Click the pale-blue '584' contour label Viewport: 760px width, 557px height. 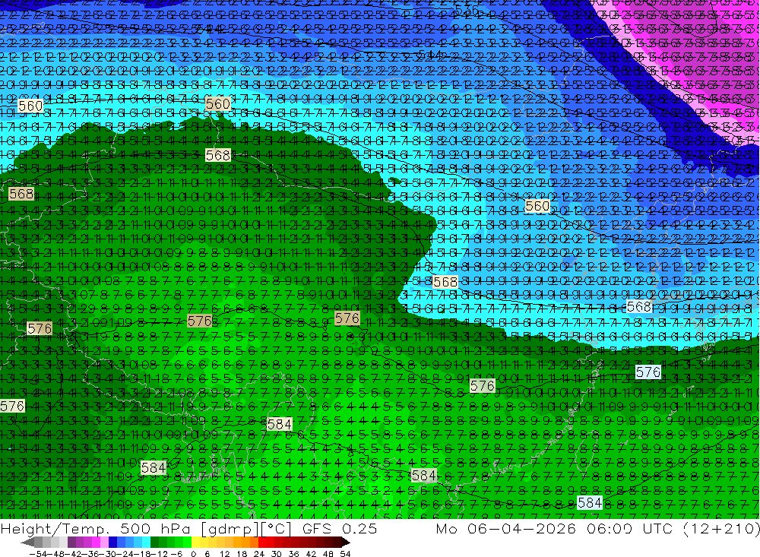click(590, 503)
